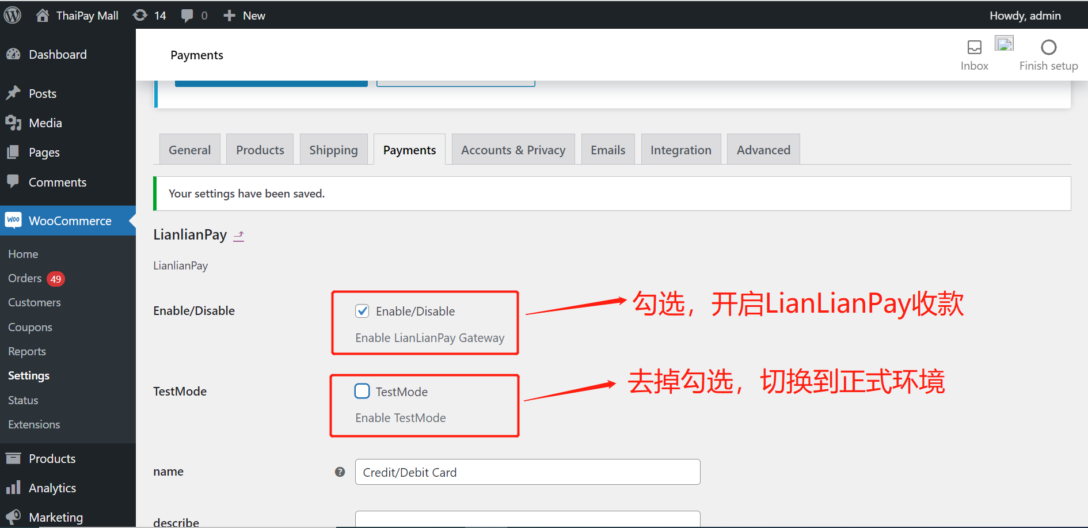Click the Products archive icon in sidebar
The image size is (1088, 528).
[x=13, y=458]
